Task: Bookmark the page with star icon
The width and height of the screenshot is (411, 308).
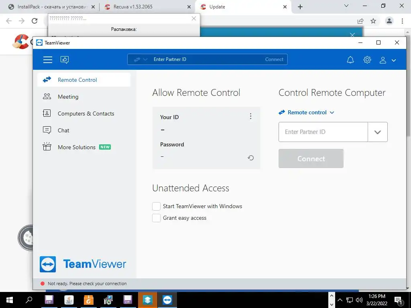Action: click(373, 21)
